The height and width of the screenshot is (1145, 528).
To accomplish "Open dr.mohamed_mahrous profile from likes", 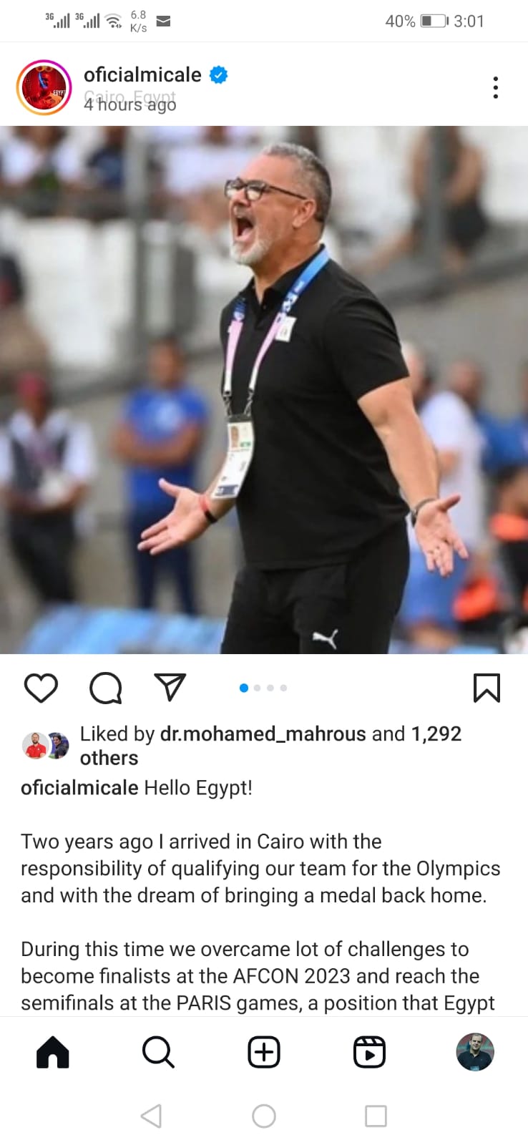I will click(x=263, y=734).
